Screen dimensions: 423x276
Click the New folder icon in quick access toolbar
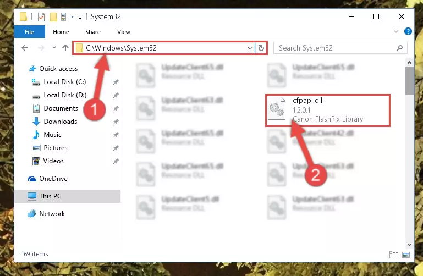click(53, 17)
